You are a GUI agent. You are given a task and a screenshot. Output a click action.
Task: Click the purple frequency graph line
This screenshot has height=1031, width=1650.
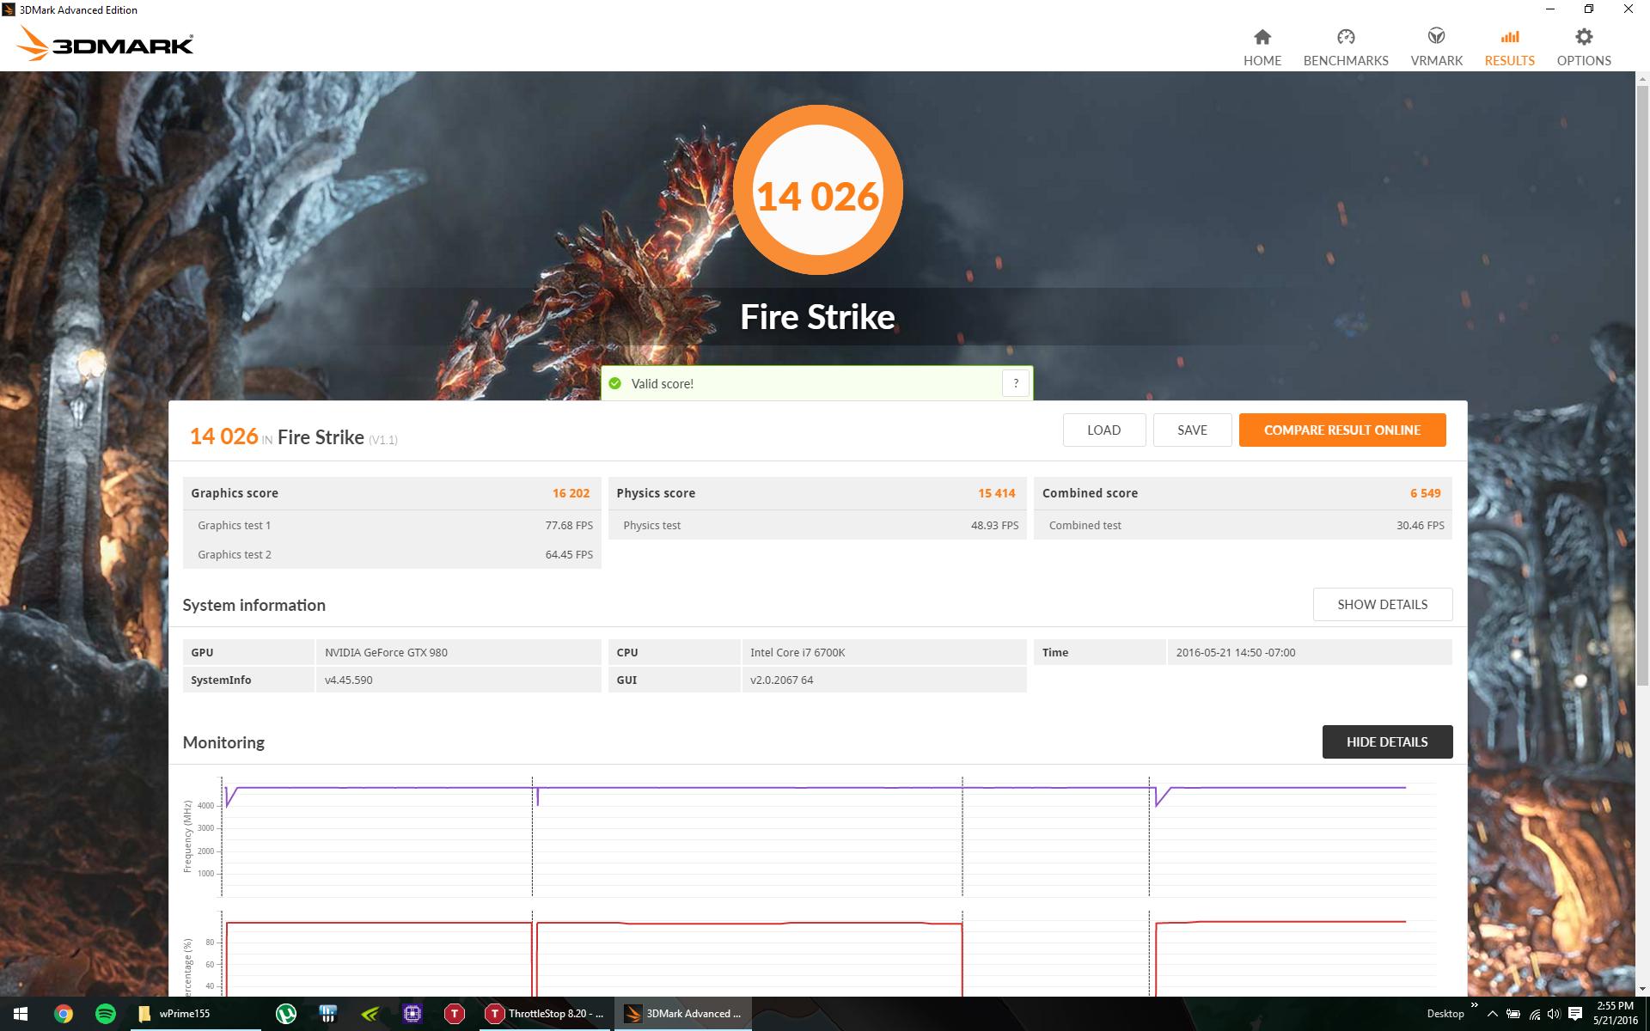click(816, 787)
